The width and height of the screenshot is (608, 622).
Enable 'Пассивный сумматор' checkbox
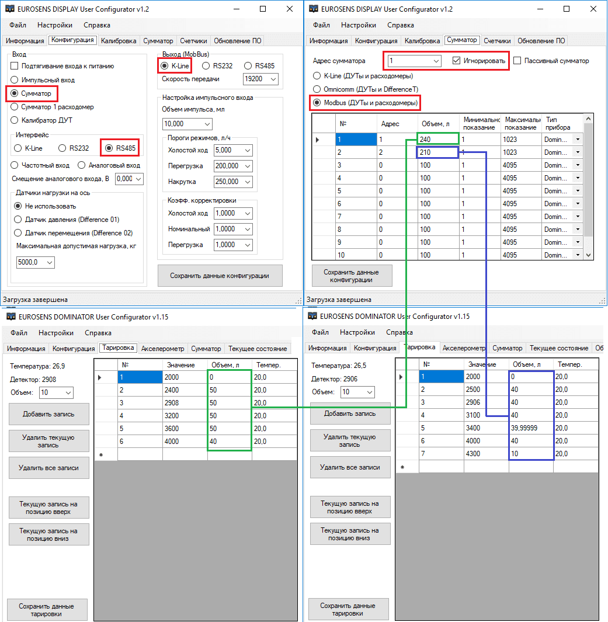(x=517, y=61)
